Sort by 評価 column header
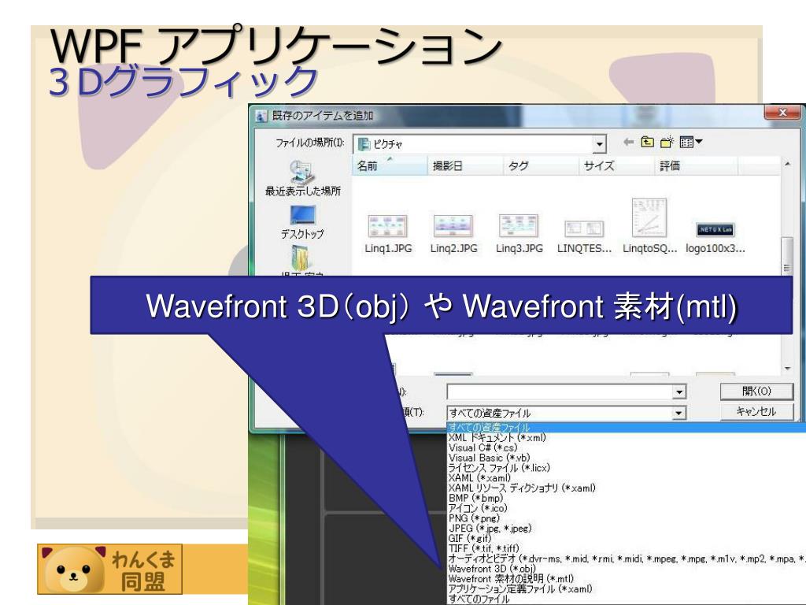Viewport: 806px width, 605px height. coord(697,165)
